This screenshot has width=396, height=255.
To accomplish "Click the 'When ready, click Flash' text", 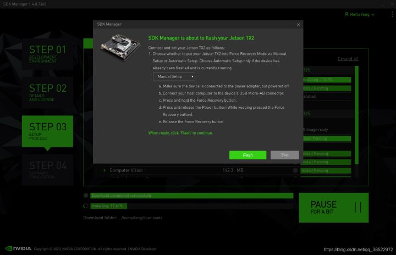I will coord(180,133).
